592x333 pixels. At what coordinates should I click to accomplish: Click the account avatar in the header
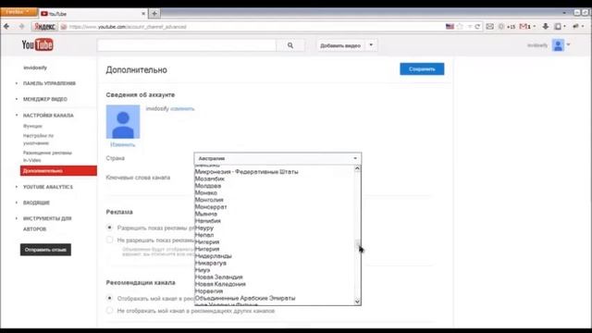click(x=558, y=45)
